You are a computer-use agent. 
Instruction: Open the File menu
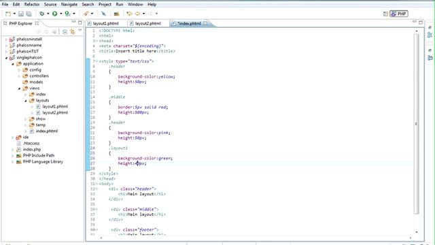pyautogui.click(x=5, y=5)
